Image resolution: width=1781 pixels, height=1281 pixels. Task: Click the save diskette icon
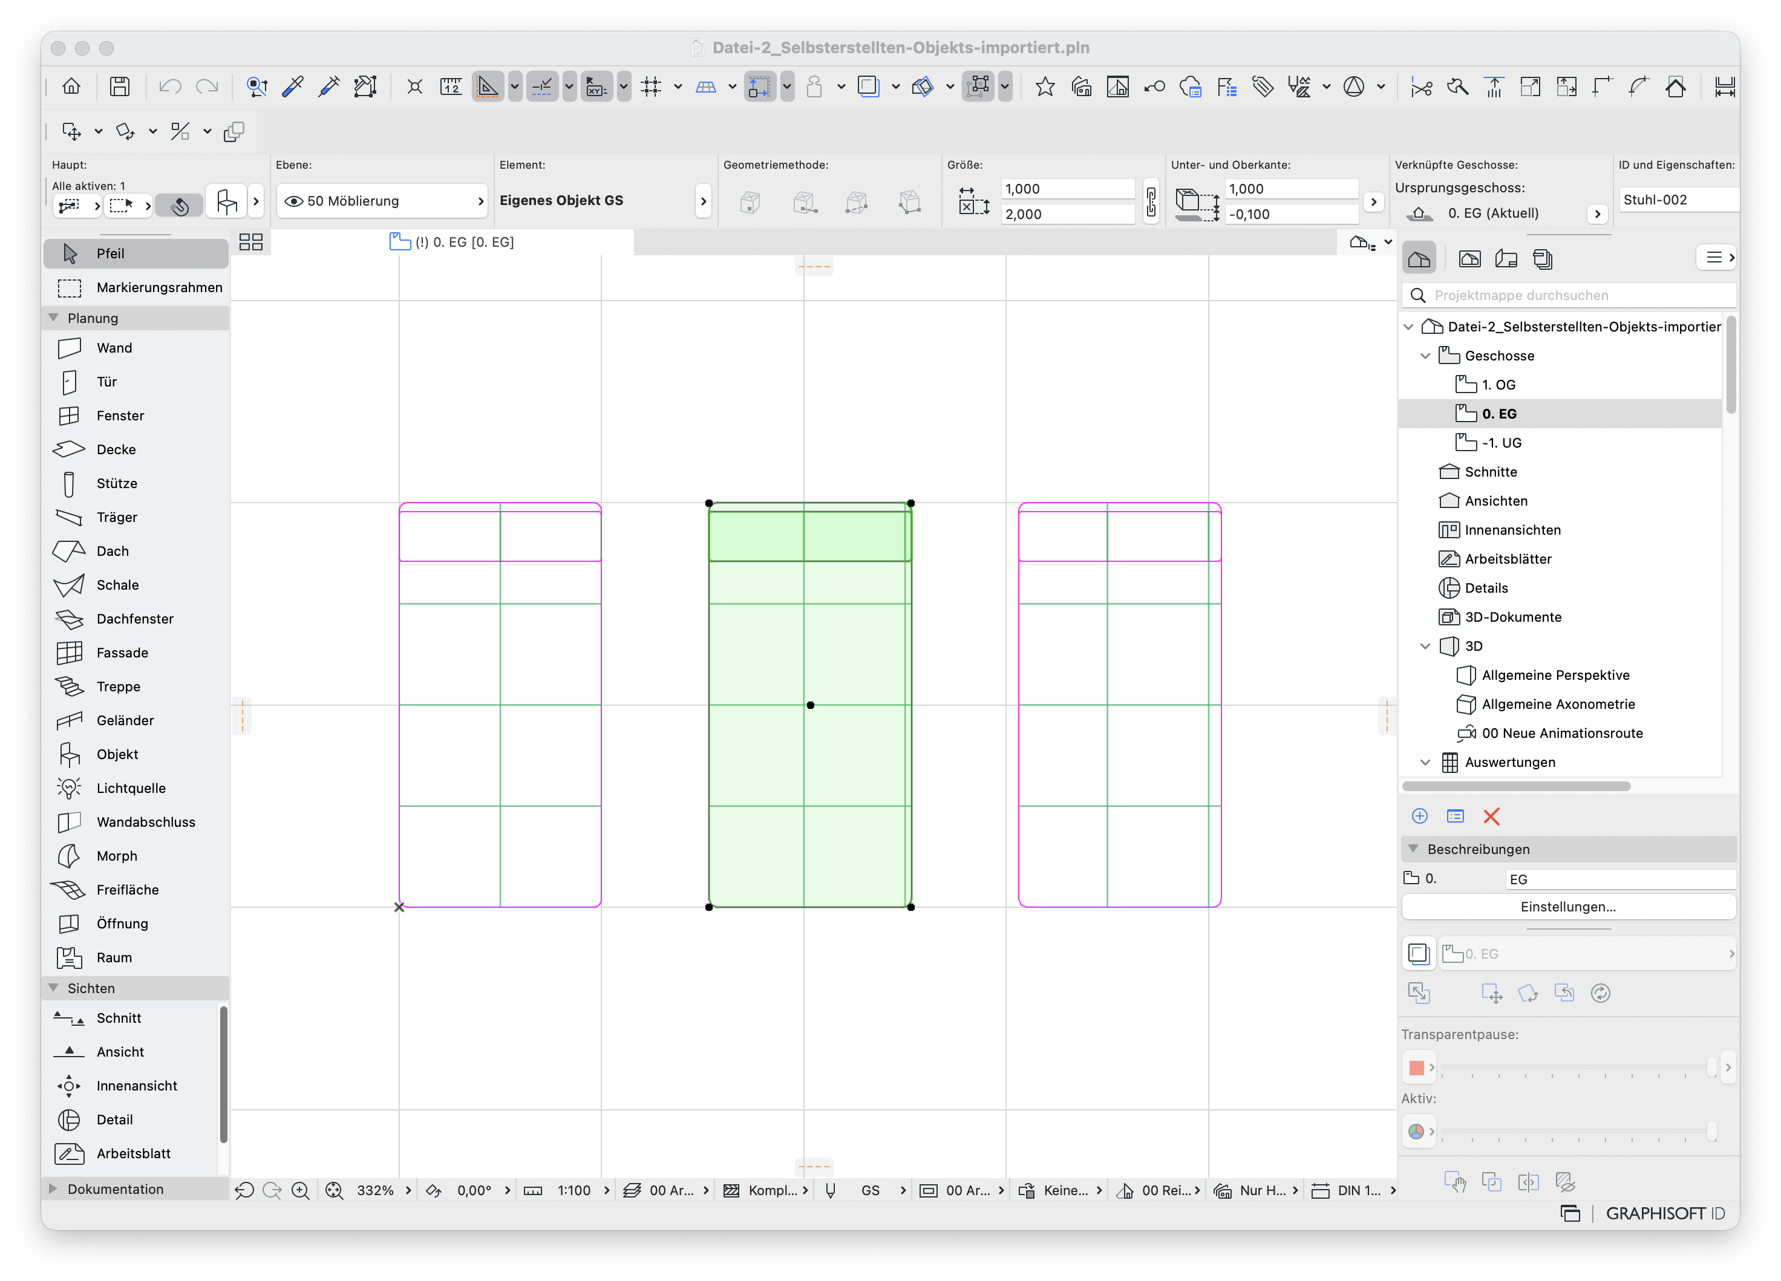pos(119,86)
